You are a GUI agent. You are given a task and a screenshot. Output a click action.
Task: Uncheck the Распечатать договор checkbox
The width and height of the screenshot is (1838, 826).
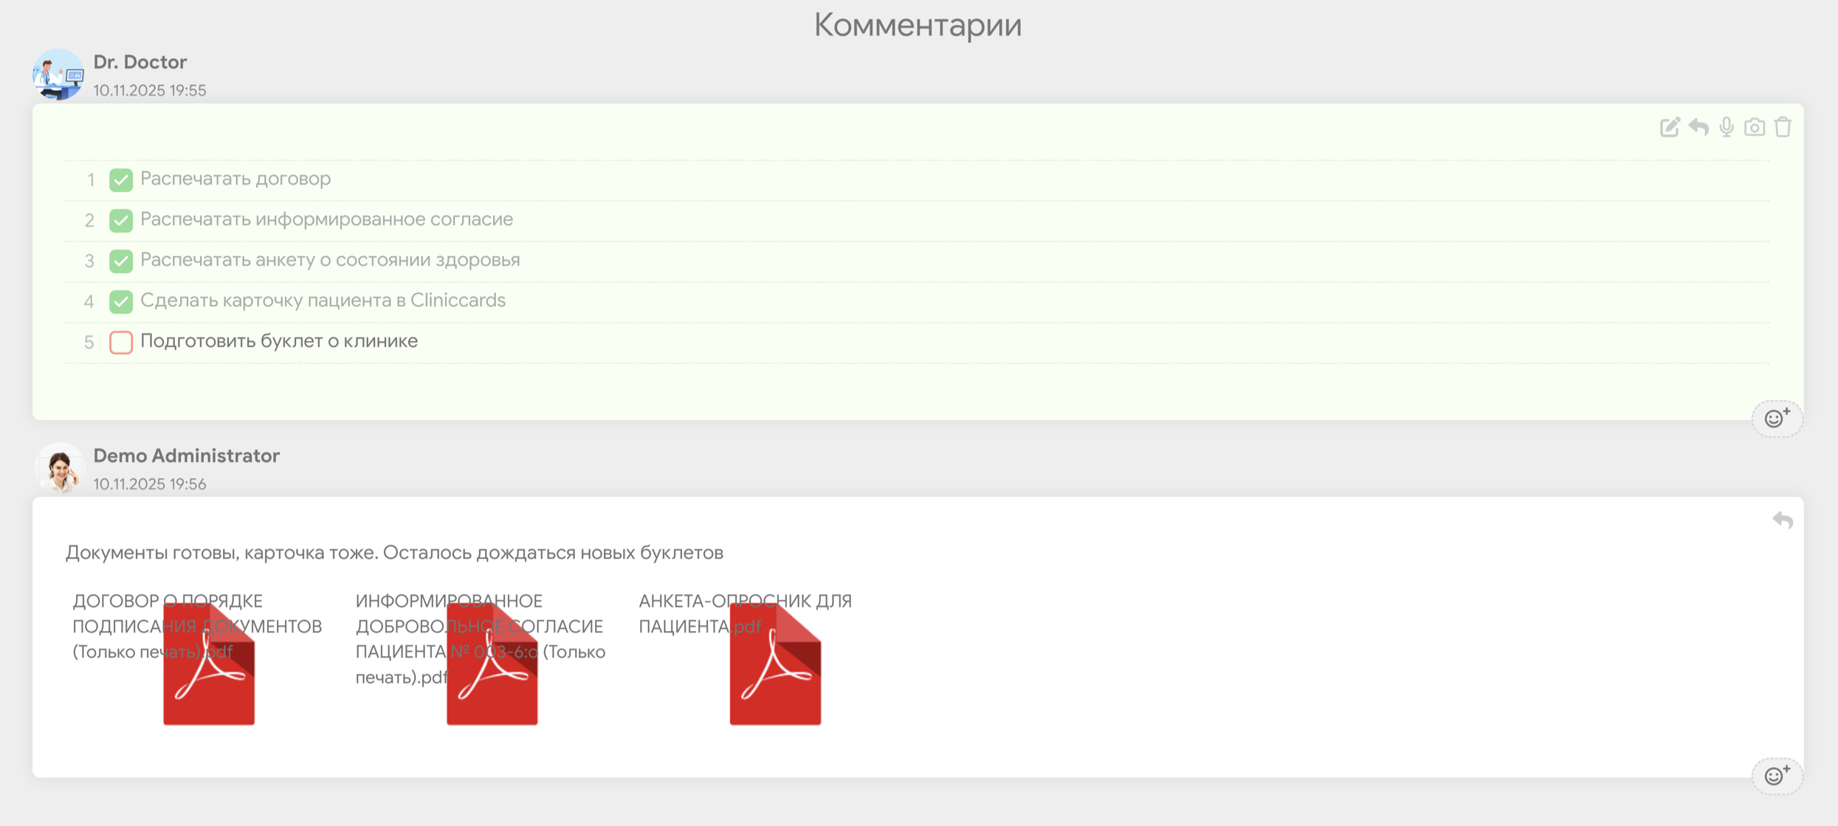tap(121, 179)
